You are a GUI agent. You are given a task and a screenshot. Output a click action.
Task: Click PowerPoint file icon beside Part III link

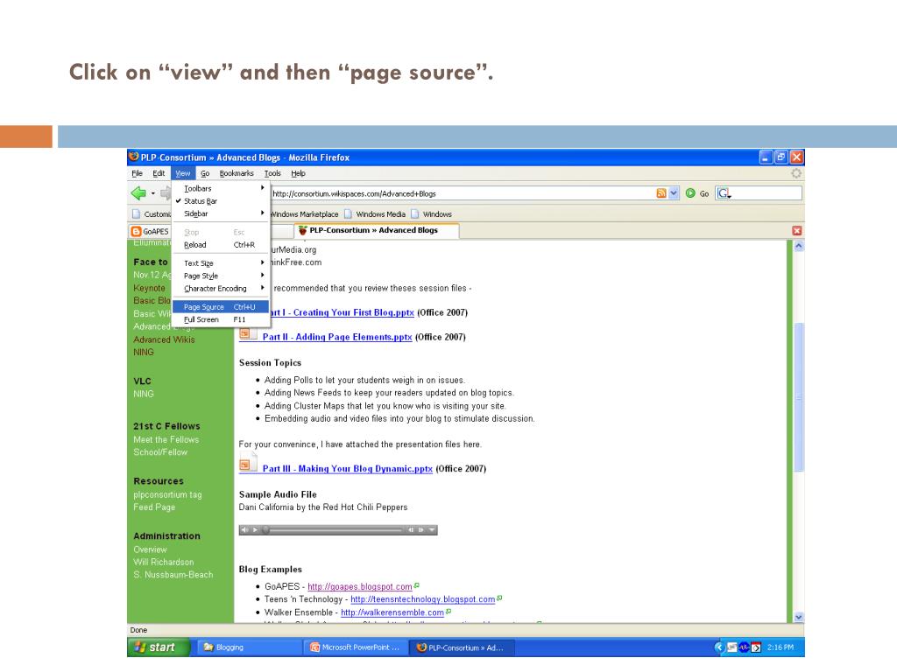click(x=248, y=464)
